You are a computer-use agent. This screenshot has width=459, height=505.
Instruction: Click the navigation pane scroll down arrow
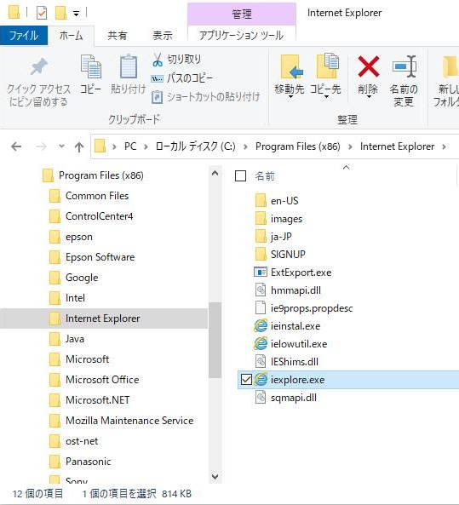pos(215,476)
